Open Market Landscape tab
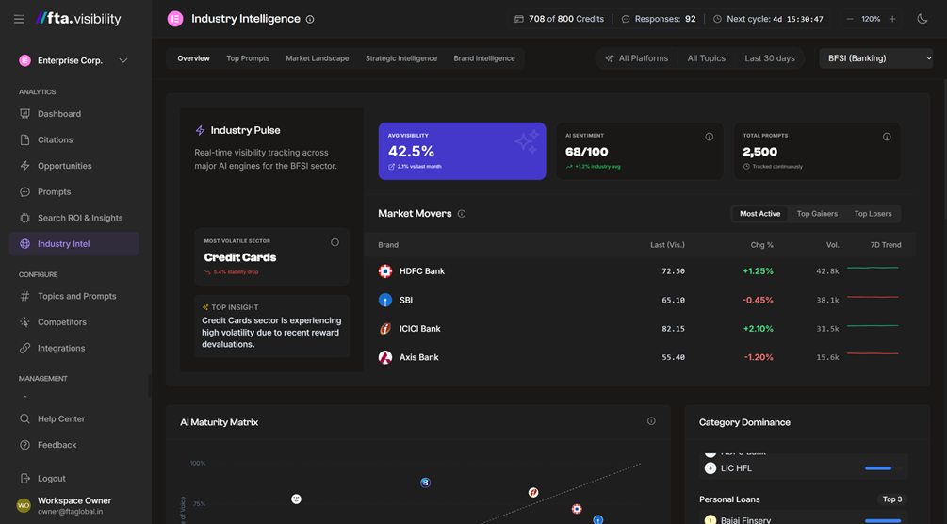The height and width of the screenshot is (524, 947). [317, 58]
